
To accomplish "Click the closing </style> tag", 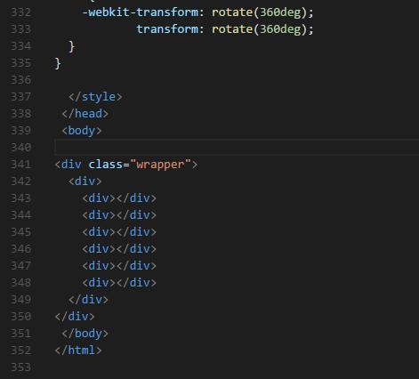I will tap(95, 97).
